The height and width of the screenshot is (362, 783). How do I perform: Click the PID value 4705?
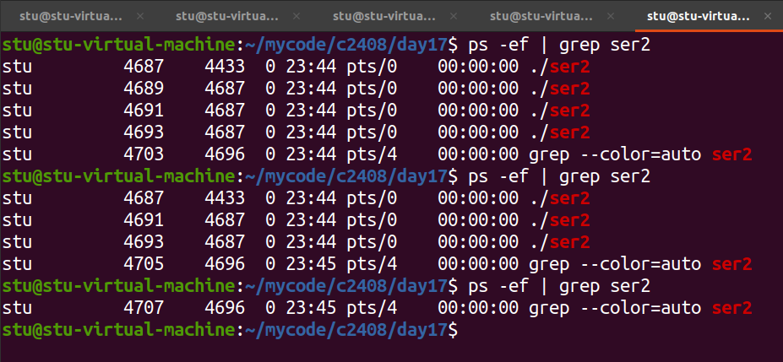pyautogui.click(x=144, y=264)
